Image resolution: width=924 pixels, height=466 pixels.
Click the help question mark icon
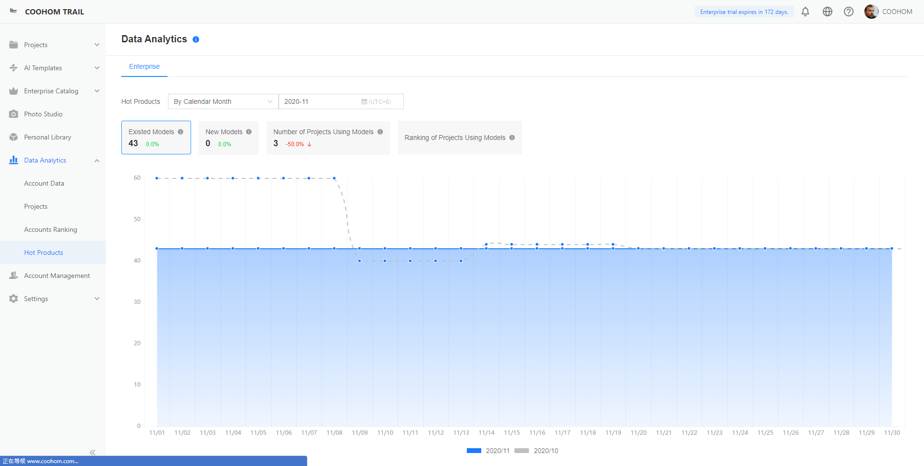click(x=848, y=12)
